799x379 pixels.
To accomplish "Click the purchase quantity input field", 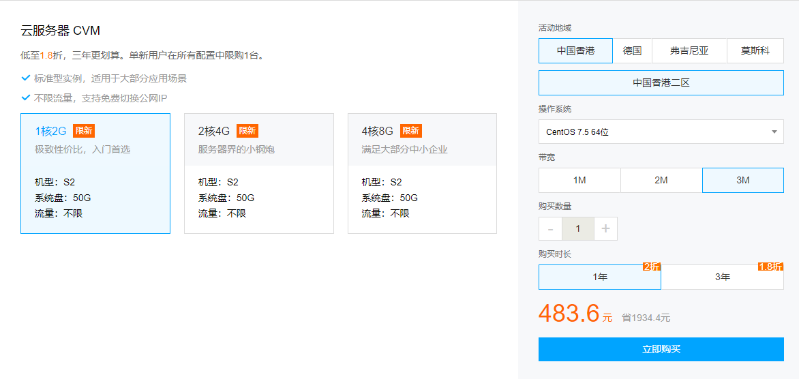I will pyautogui.click(x=578, y=229).
